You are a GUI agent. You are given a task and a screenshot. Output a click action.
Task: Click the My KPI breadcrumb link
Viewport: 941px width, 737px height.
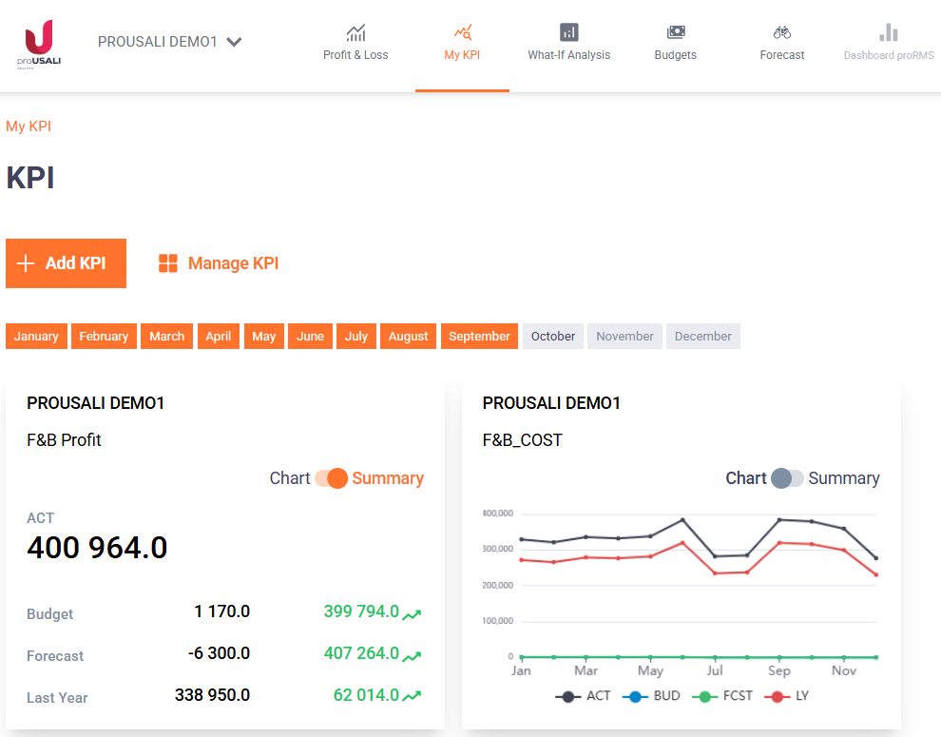(x=29, y=126)
